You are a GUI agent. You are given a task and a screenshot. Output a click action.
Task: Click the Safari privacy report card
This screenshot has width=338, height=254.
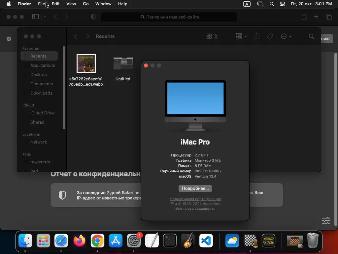click(x=167, y=195)
